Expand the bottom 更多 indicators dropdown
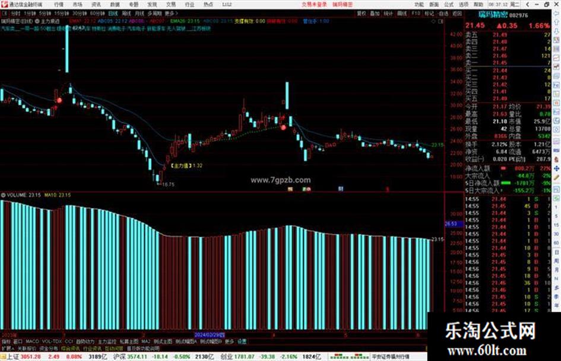Viewport: 561px width, 361px height. click(x=229, y=341)
